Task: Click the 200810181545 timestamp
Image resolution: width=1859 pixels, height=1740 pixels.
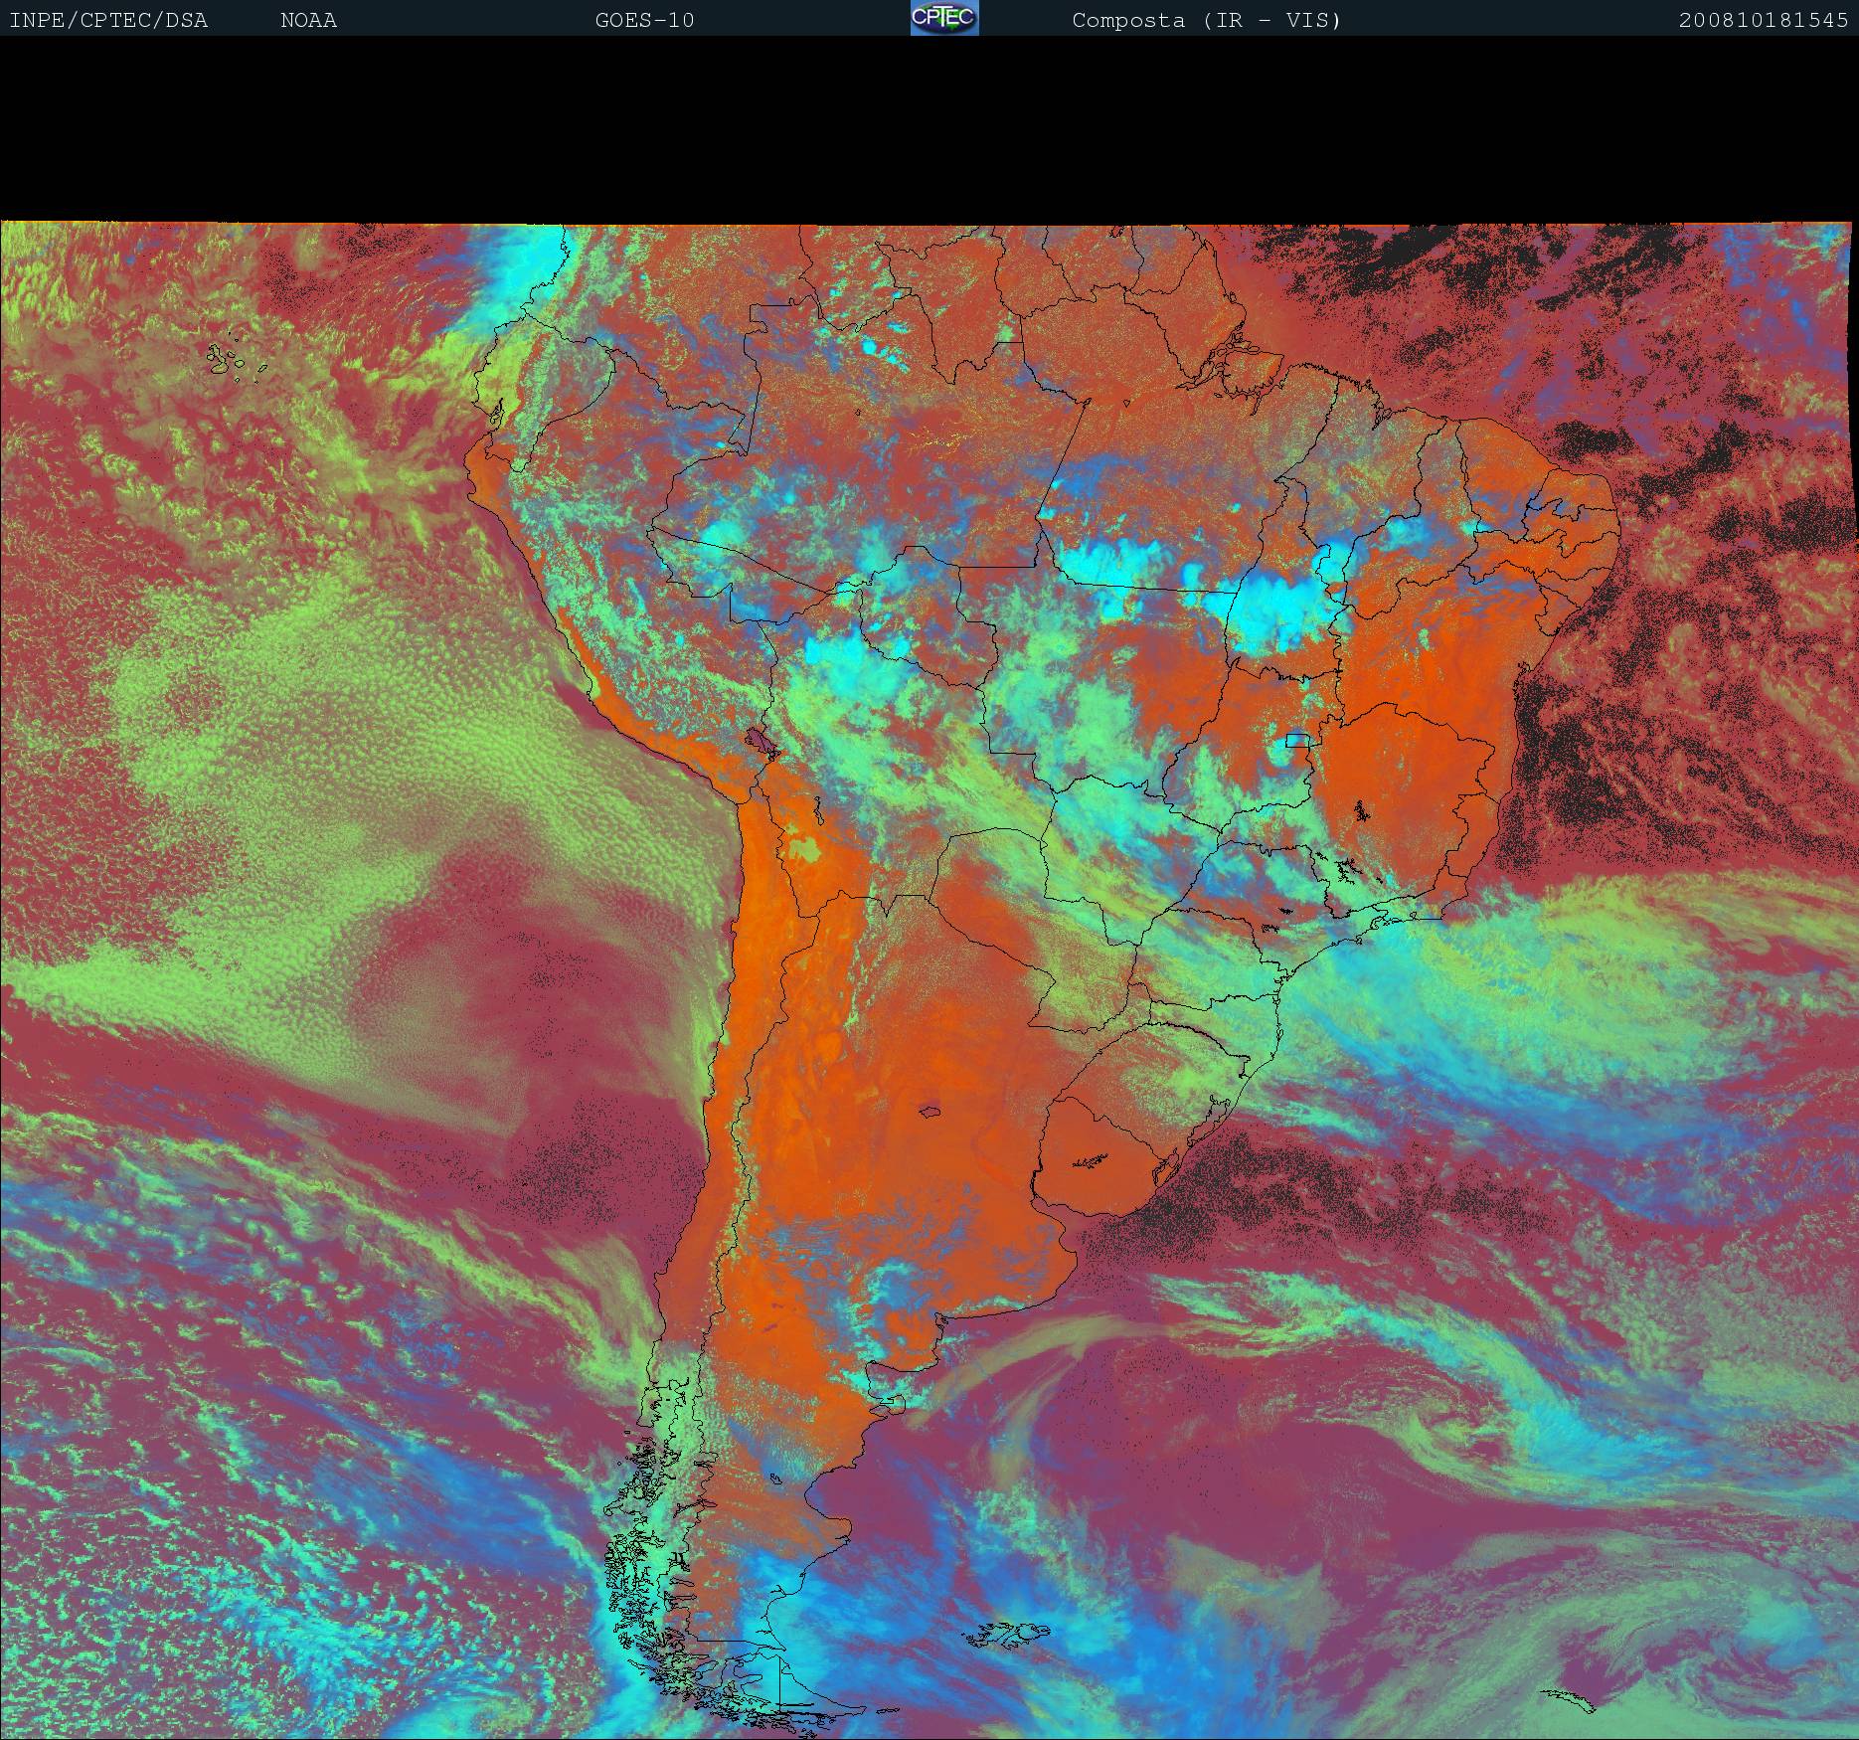Action: click(1763, 20)
